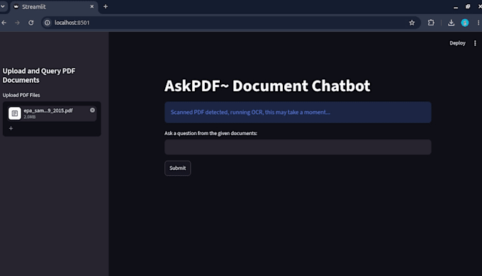This screenshot has width=482, height=276.
Task: Click the Submit button
Action: tap(178, 168)
